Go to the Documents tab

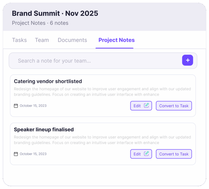coord(72,40)
